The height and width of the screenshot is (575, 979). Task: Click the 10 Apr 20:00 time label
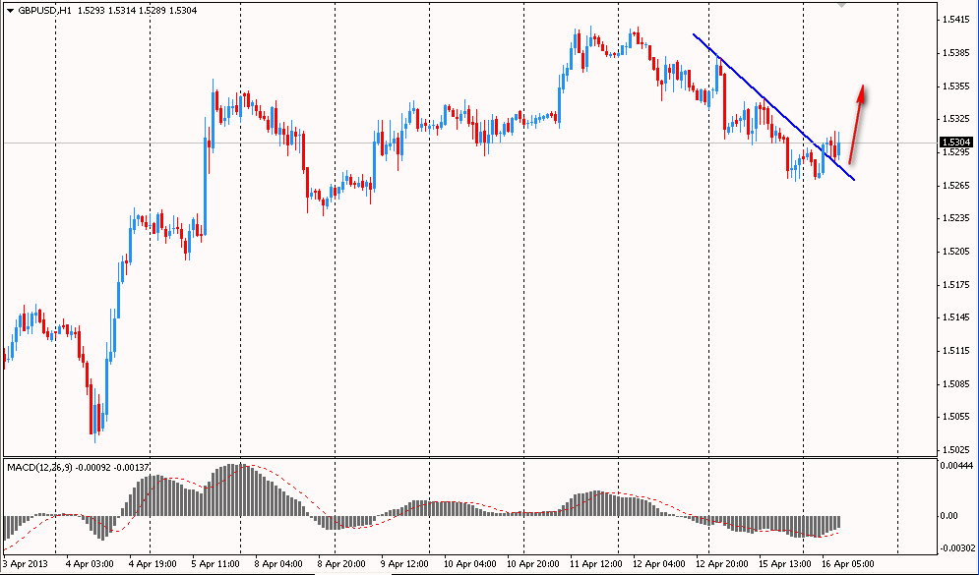coord(533,564)
